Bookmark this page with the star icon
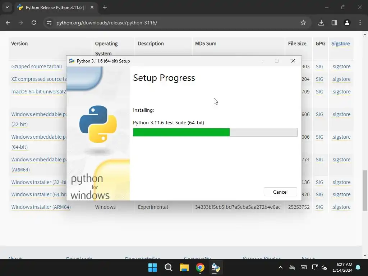 303,23
